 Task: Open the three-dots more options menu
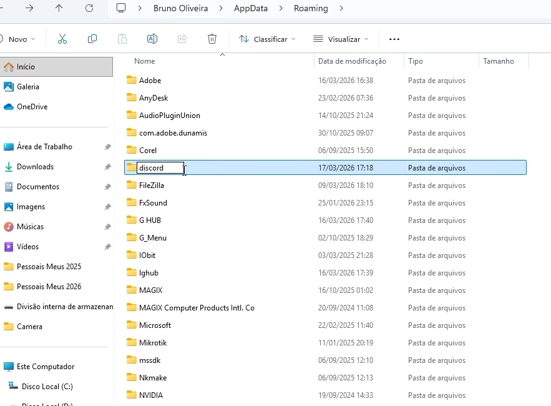point(394,39)
